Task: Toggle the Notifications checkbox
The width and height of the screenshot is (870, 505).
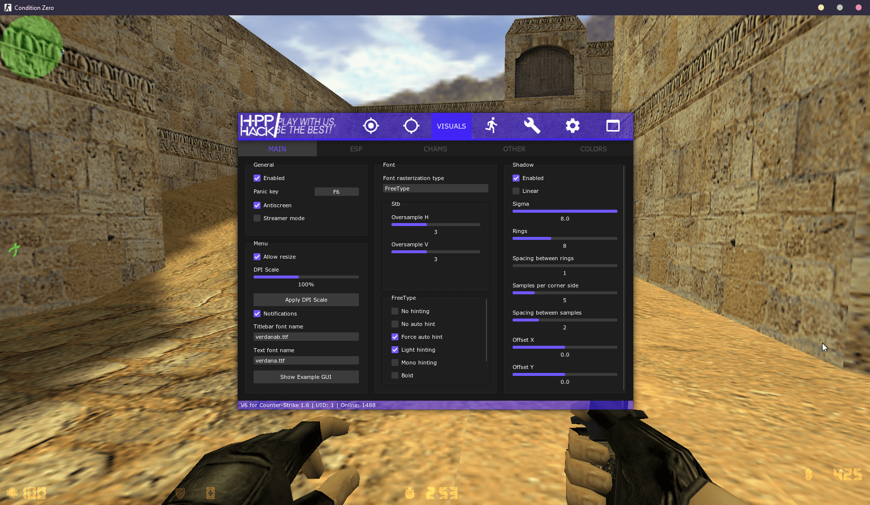Action: (257, 314)
